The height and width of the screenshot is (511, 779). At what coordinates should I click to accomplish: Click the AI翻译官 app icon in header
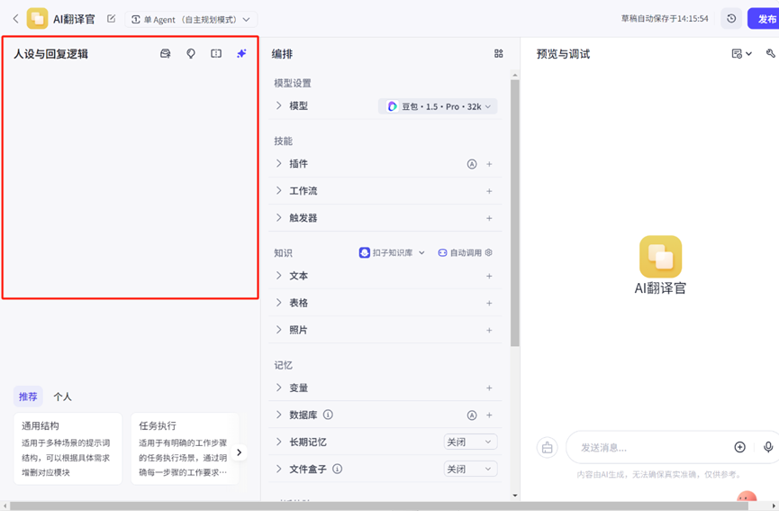tap(37, 19)
